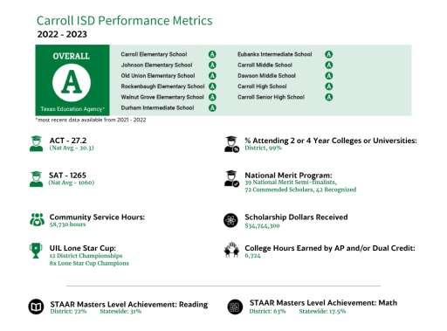Click the District, 99% value
This screenshot has width=447, height=331.
pyautogui.click(x=264, y=148)
